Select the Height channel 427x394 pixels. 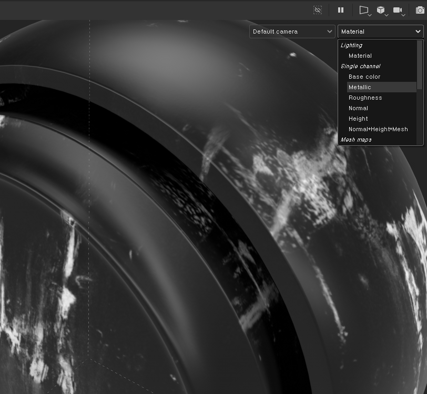pyautogui.click(x=382, y=119)
